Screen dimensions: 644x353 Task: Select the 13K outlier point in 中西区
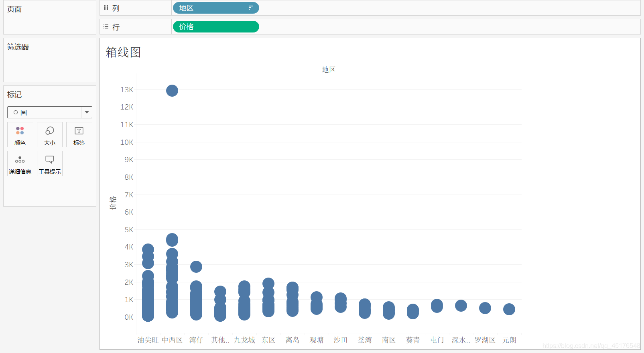[172, 91]
